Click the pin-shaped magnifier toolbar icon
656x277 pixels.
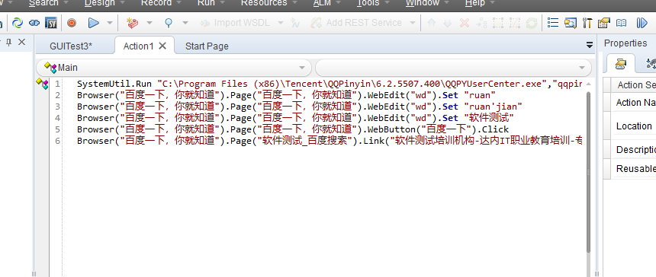coord(168,23)
